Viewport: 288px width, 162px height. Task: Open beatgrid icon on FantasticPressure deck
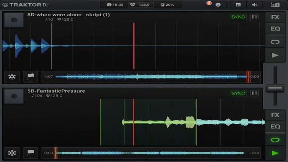click(254, 93)
